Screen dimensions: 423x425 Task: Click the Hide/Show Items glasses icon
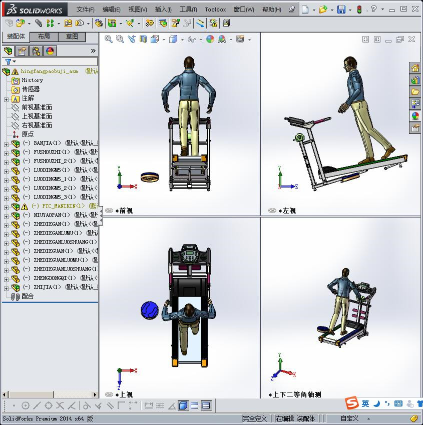click(192, 39)
